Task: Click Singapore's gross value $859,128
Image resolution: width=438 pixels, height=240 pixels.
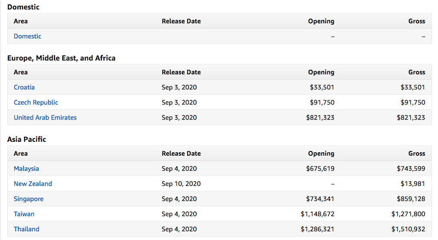Action: (411, 199)
